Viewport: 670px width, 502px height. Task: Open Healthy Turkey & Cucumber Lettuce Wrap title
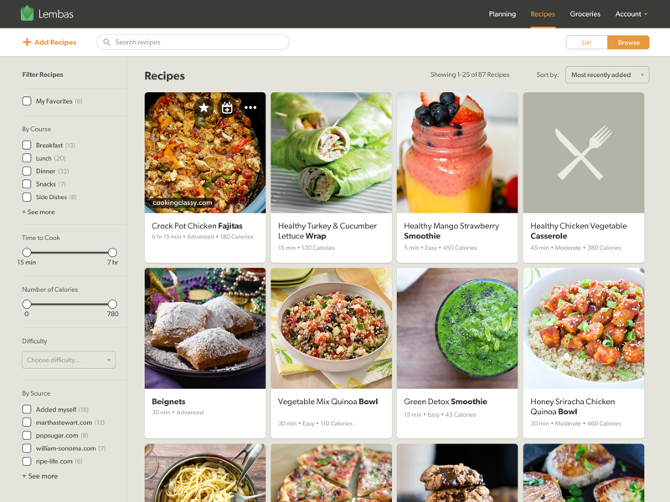(x=327, y=231)
